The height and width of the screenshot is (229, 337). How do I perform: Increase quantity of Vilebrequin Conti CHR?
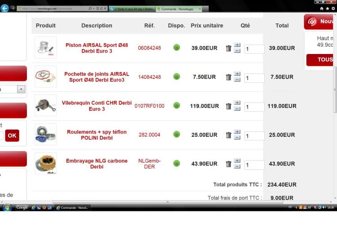click(237, 103)
